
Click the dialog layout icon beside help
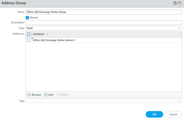[179, 3]
